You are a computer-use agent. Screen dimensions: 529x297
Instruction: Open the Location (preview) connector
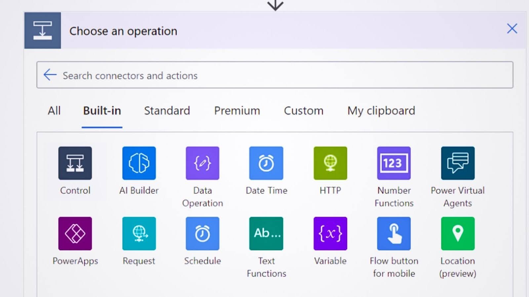point(458,234)
